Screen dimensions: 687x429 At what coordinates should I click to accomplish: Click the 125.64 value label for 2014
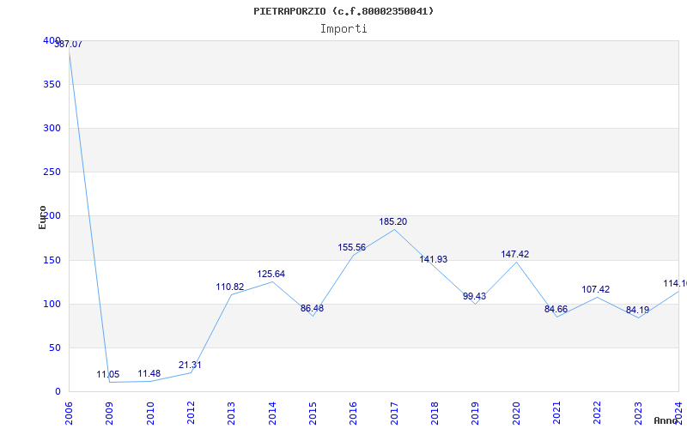[271, 275]
